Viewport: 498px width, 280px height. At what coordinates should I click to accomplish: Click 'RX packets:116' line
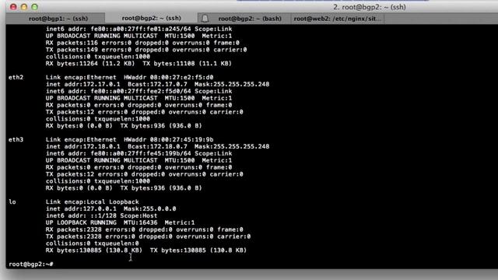click(x=142, y=43)
